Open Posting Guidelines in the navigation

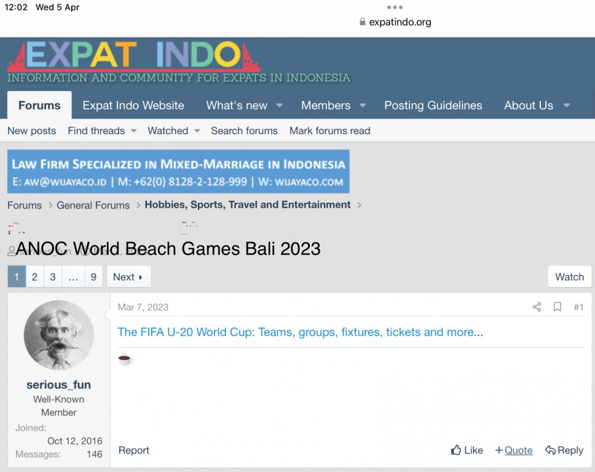433,106
